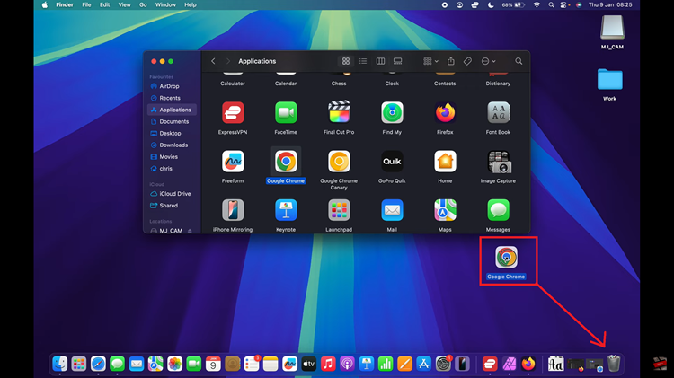Select Firefox in the Applications window
This screenshot has height=378, width=674.
tap(445, 113)
